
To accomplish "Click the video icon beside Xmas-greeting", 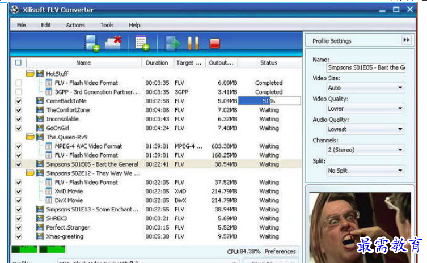I will pyautogui.click(x=40, y=236).
